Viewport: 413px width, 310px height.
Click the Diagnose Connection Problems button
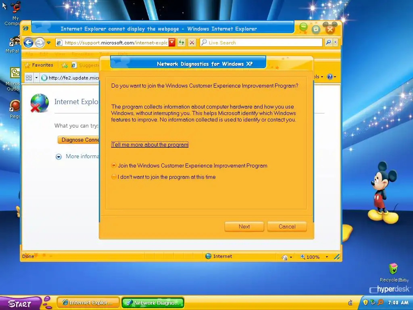[x=79, y=140]
